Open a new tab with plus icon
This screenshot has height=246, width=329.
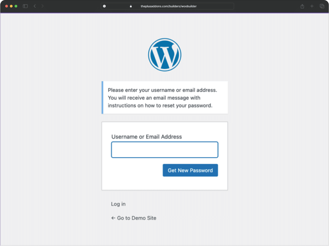click(x=312, y=6)
